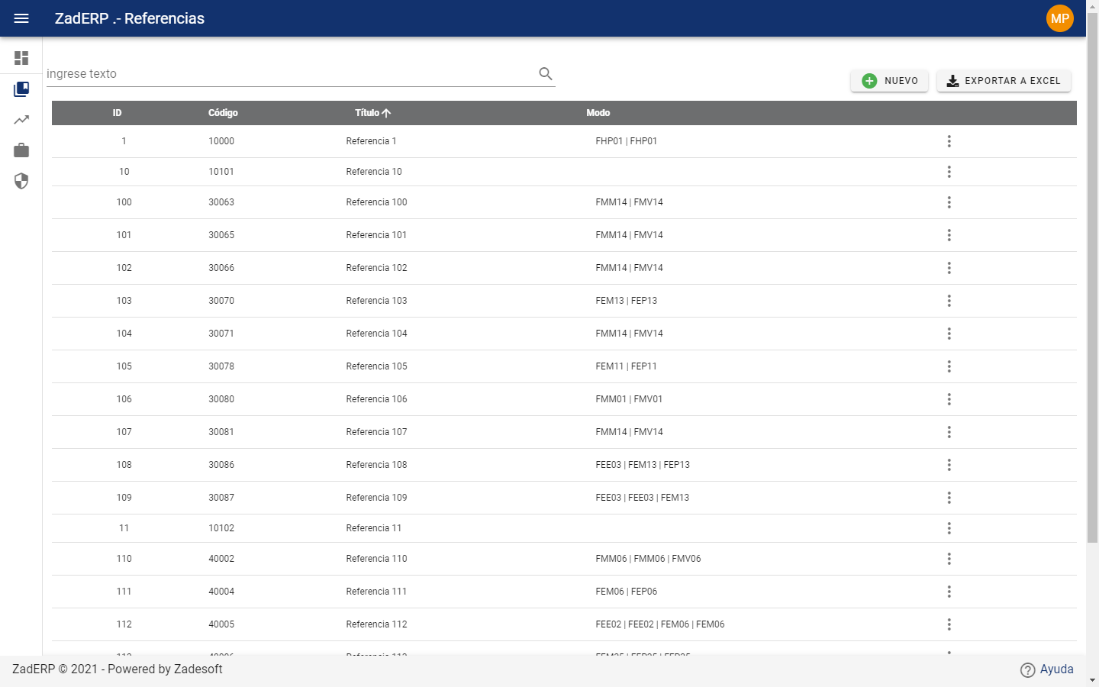The height and width of the screenshot is (687, 1099).
Task: Click code cell 10000
Action: point(221,141)
